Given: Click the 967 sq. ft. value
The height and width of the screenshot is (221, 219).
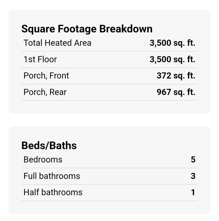Looking at the screenshot, I should tap(176, 92).
